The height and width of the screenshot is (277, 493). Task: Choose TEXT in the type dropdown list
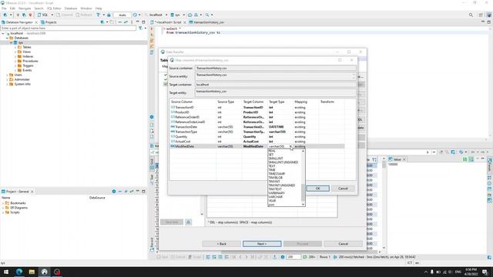point(272,166)
